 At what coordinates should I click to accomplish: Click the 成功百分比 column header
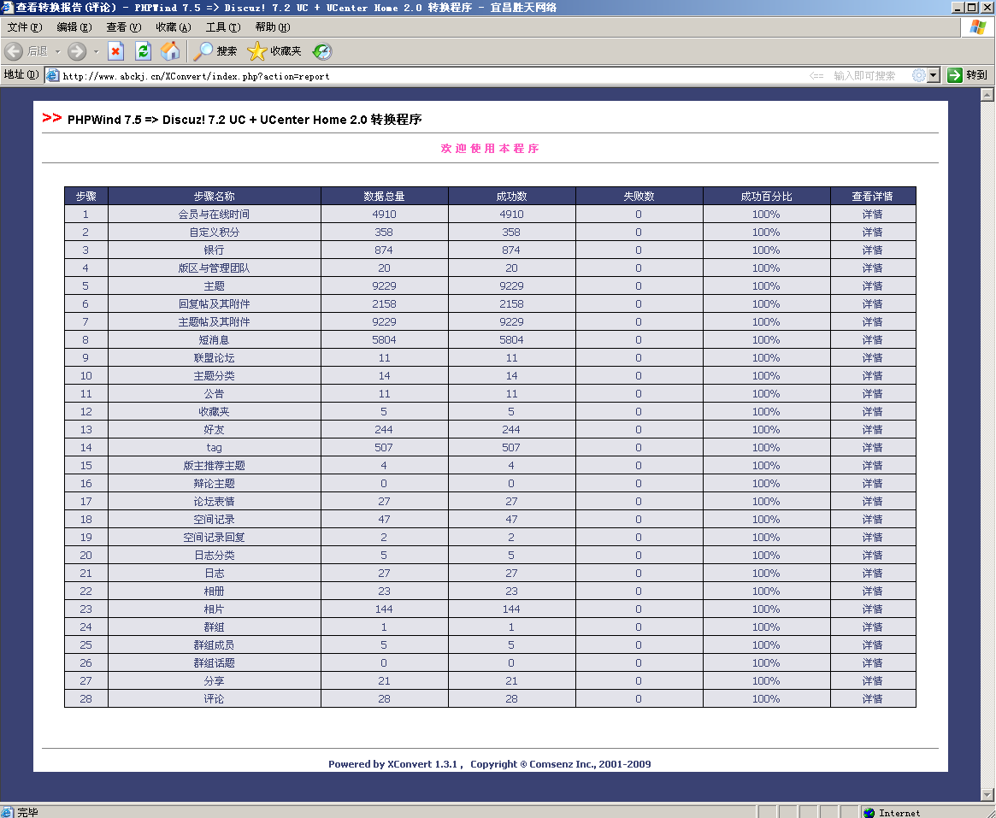(766, 197)
